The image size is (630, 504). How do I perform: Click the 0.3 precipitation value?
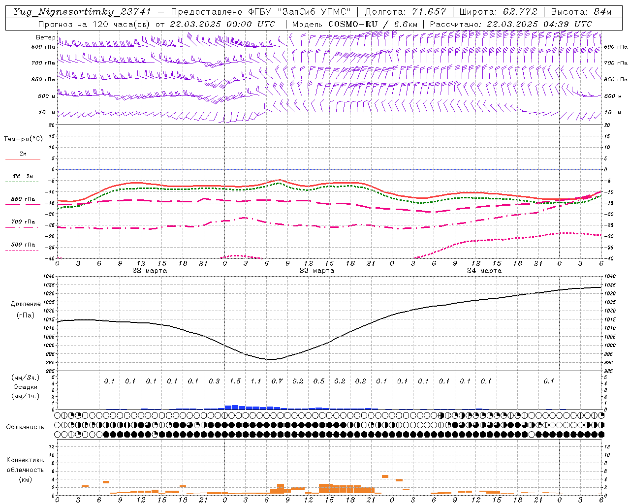pyautogui.click(x=214, y=381)
